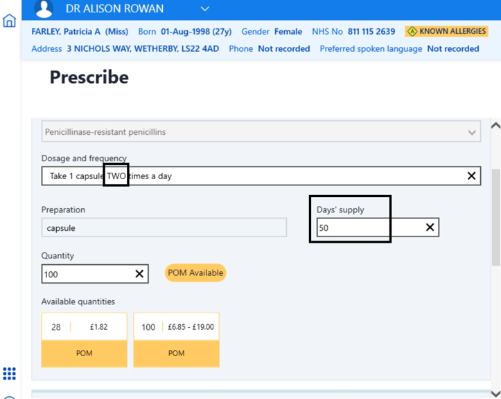Open the app launcher grid icon
This screenshot has width=501, height=399.
[x=9, y=373]
